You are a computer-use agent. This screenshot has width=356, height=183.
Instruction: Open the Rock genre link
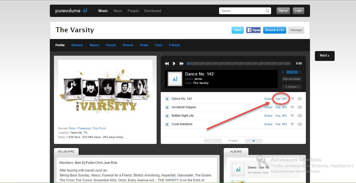72,128
